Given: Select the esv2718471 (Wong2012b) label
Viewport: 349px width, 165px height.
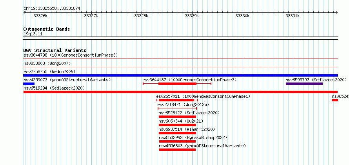Looking at the screenshot, I should (183, 104).
